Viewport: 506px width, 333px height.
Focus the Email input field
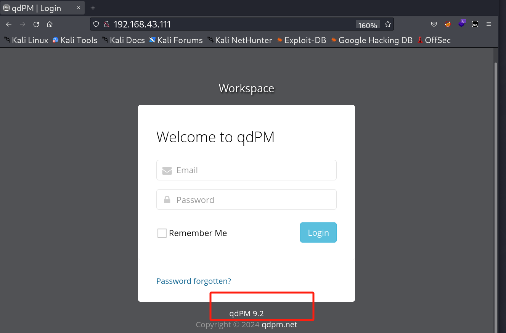point(246,170)
